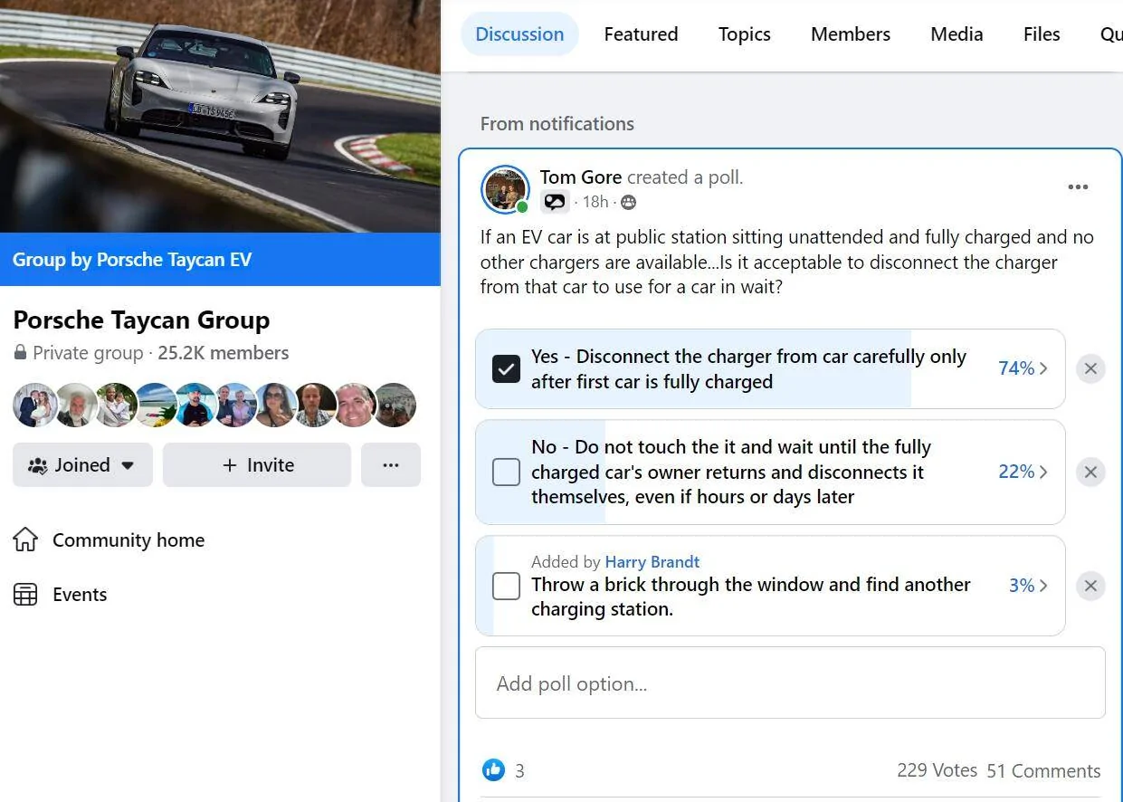Click the group badge icon under Tom Gore
Screen dimensions: 1123x802
[554, 202]
